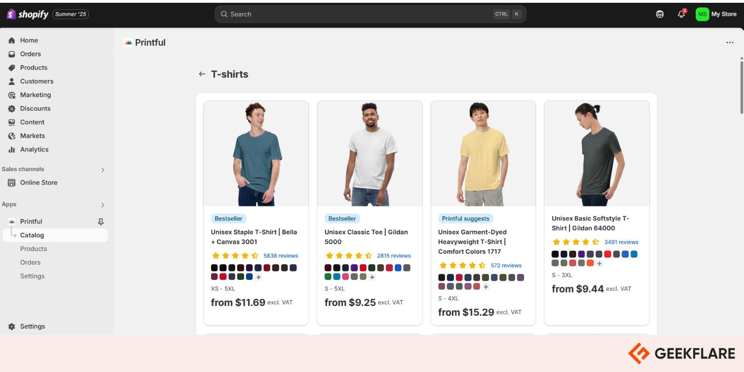Show more colors for Bella + Canvas 3001
Screen dimensions: 744x372
(259, 277)
